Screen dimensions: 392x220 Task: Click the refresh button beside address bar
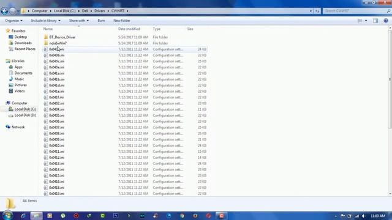click(x=317, y=11)
